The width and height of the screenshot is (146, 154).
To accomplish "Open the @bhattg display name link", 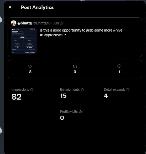I will (25, 23).
